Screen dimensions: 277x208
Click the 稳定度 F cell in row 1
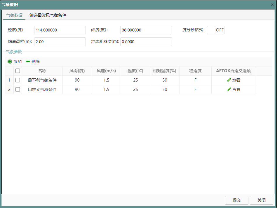[195, 80]
